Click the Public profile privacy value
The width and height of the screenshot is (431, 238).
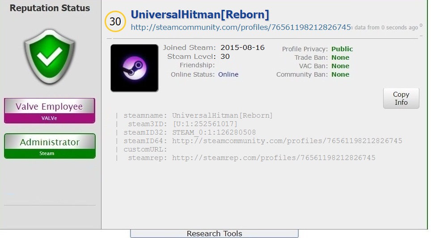point(342,49)
